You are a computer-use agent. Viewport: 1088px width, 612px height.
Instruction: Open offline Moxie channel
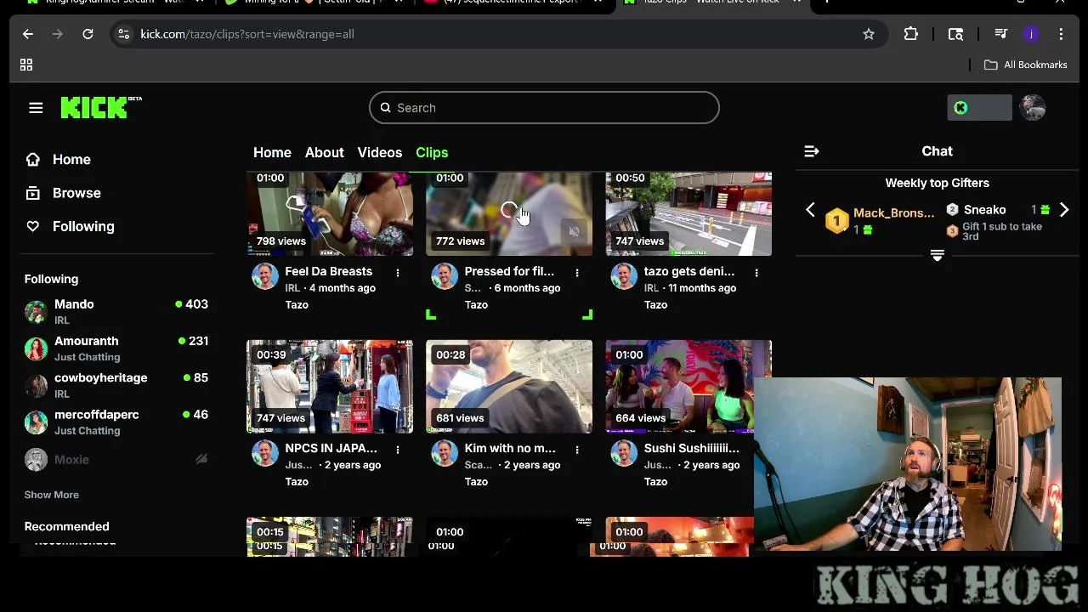(117, 459)
